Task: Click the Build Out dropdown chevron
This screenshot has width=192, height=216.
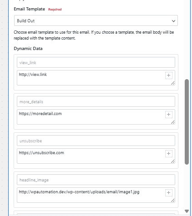Action: coord(173,21)
